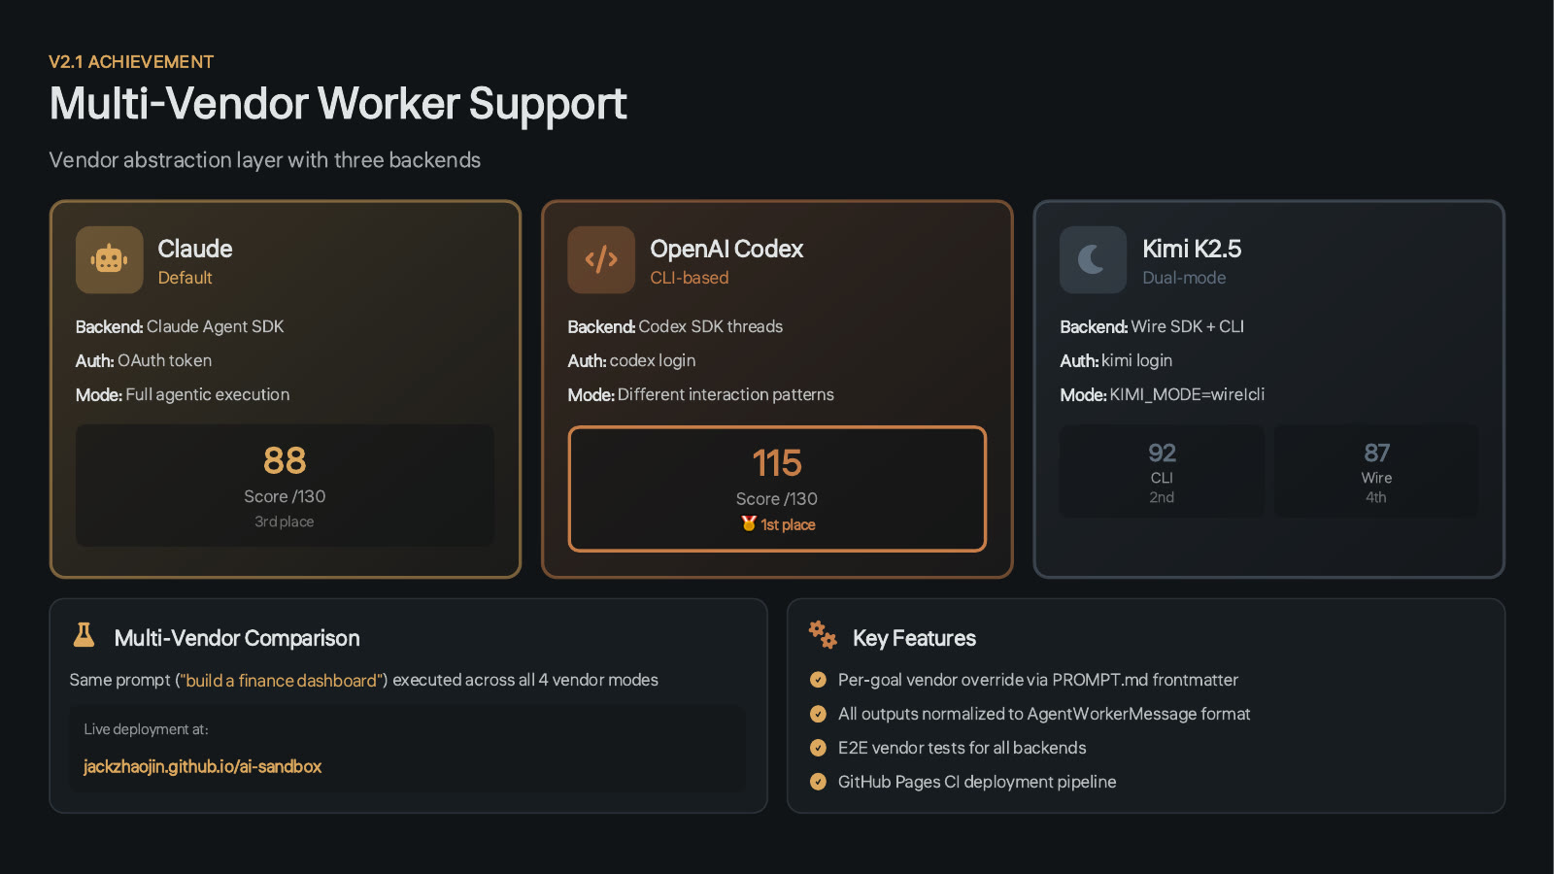
Task: Click Backend: Codex SDK threads line
Action: point(675,326)
